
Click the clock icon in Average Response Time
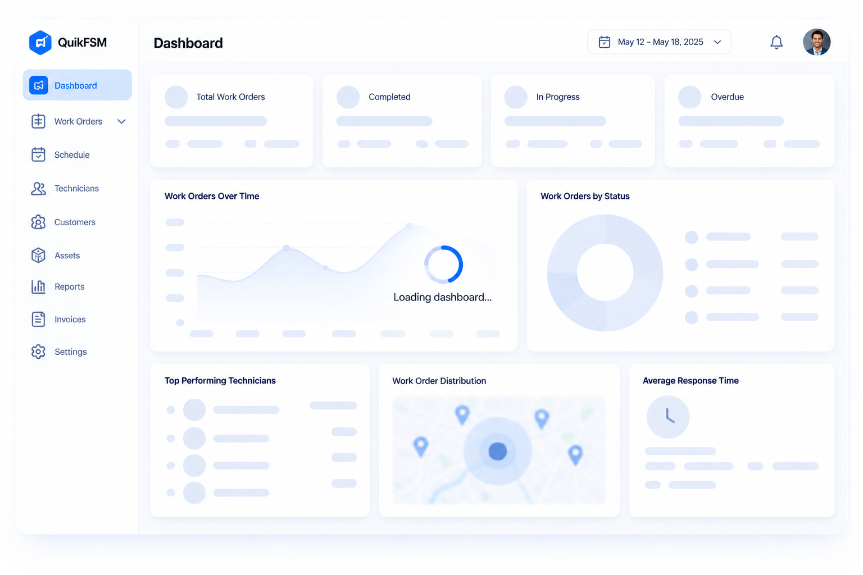point(668,417)
